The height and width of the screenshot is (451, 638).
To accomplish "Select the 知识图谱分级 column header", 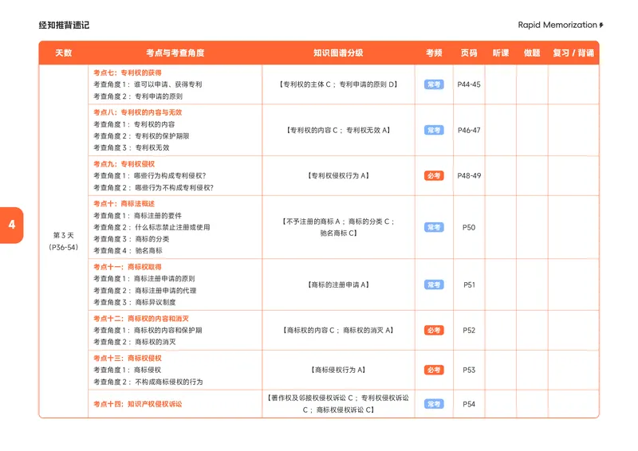I will pyautogui.click(x=338, y=53).
